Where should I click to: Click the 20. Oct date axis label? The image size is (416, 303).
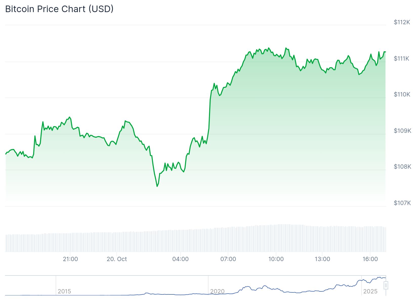click(x=117, y=259)
